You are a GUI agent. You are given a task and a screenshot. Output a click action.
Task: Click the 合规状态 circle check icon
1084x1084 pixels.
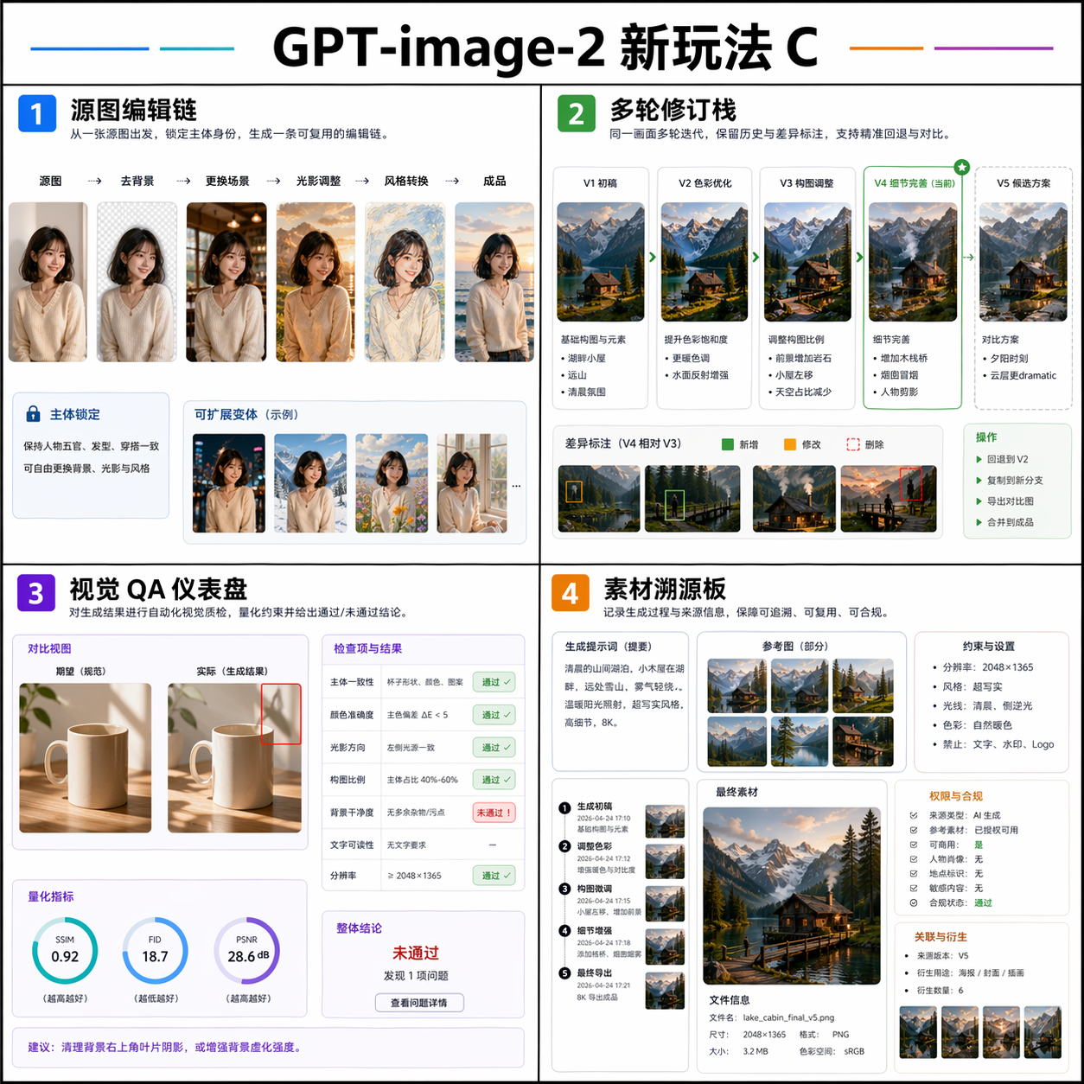914,902
